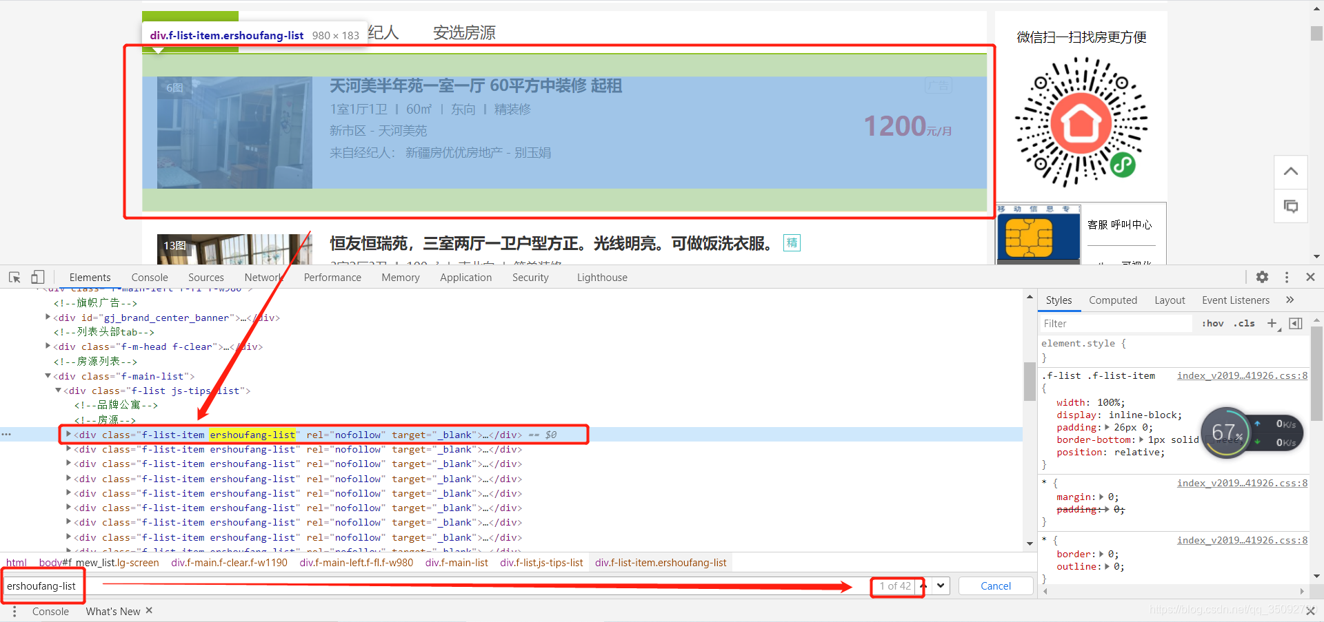Open the What's New drawer tab
The image size is (1324, 622).
113,611
